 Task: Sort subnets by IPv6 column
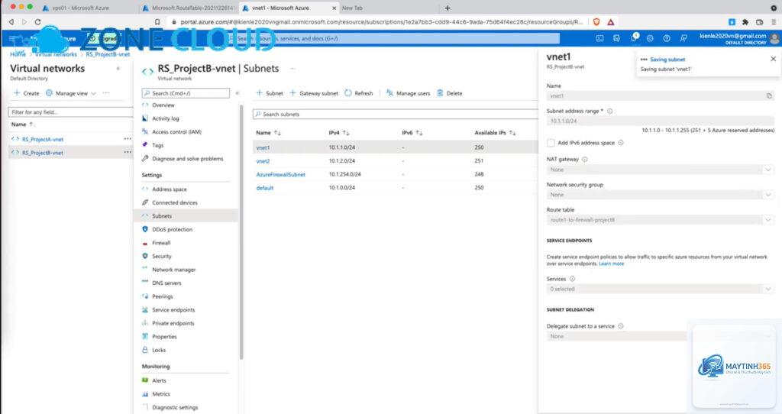[x=412, y=133]
